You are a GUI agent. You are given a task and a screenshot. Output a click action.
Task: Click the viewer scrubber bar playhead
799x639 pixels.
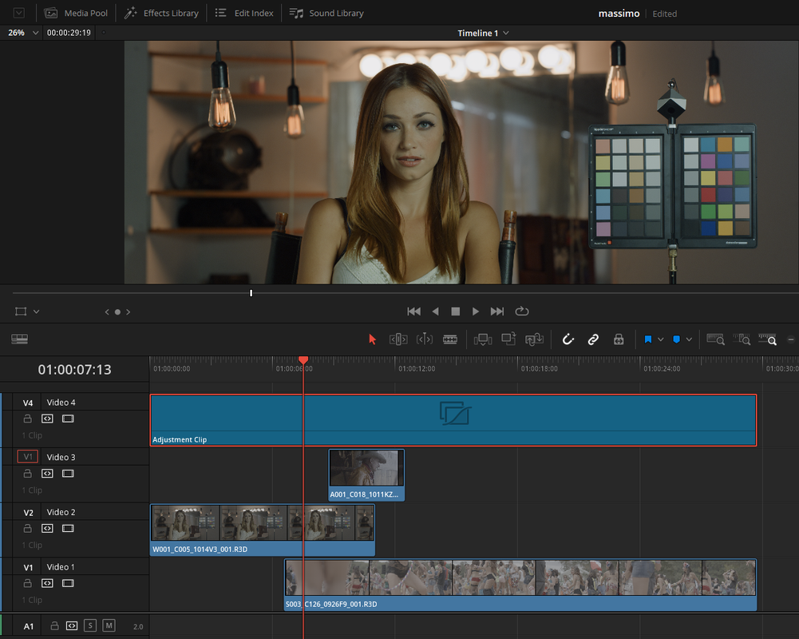pos(251,293)
